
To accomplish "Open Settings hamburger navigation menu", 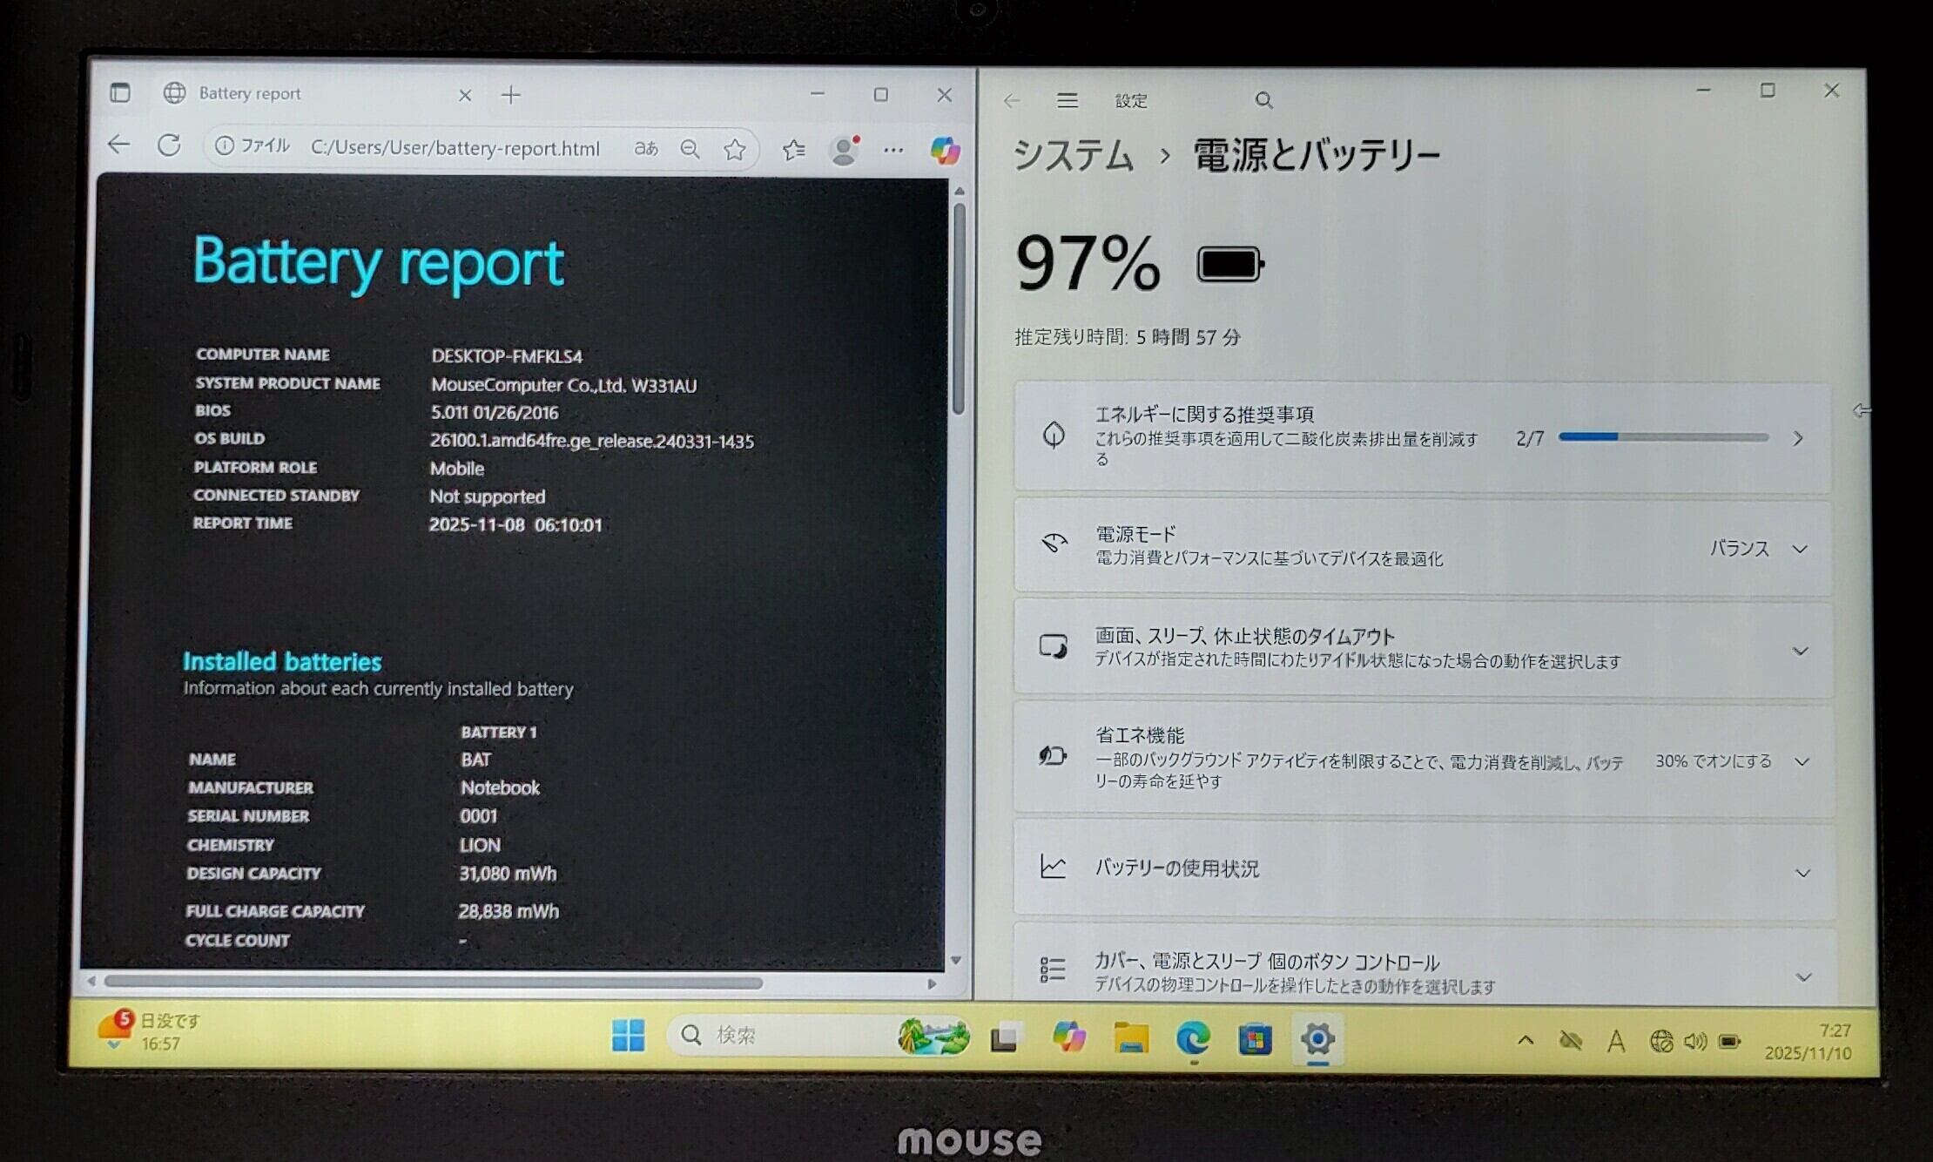I will click(1068, 101).
